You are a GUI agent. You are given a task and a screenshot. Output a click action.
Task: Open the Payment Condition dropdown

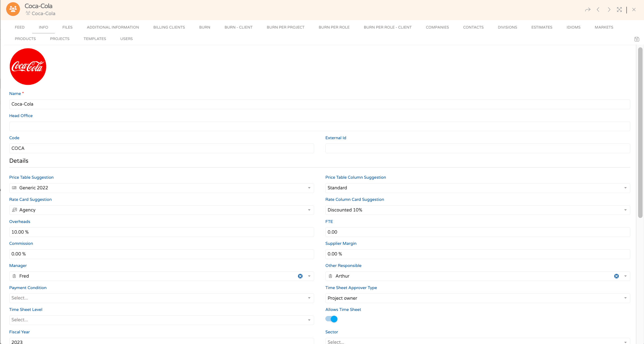(x=309, y=298)
